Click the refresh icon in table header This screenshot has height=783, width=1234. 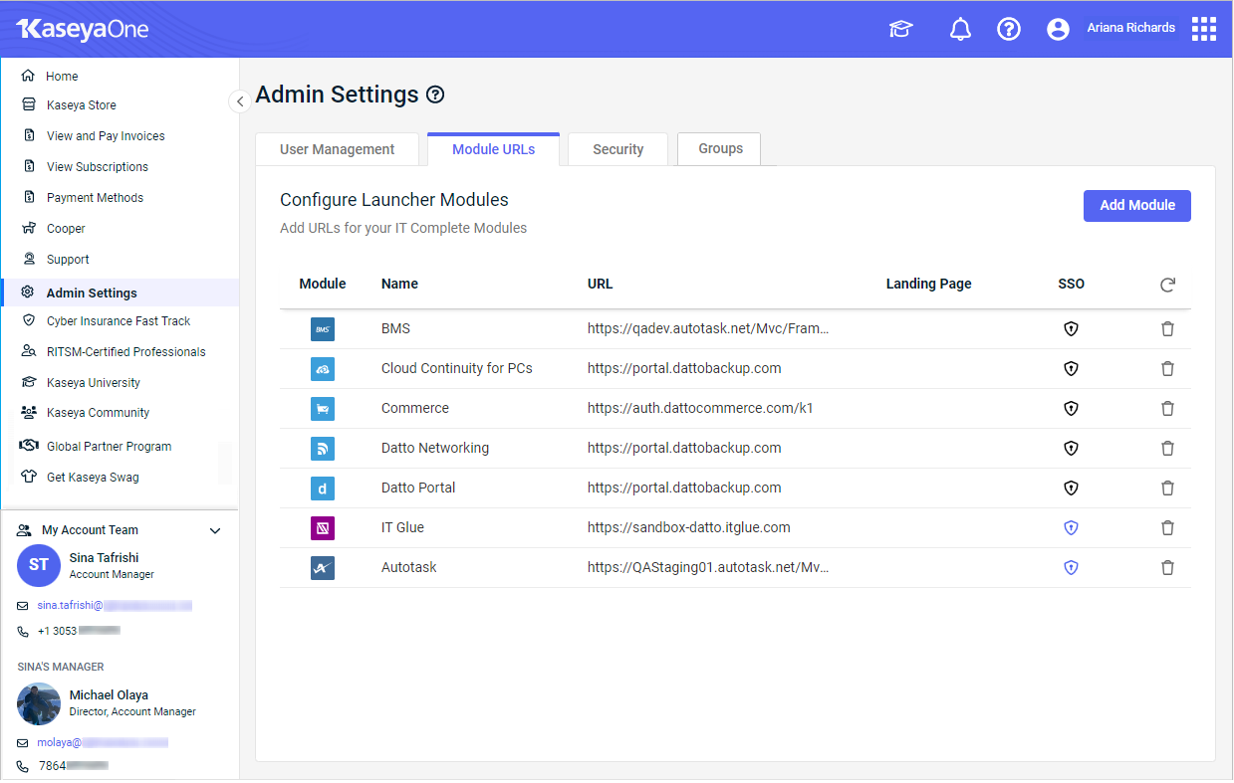tap(1167, 285)
